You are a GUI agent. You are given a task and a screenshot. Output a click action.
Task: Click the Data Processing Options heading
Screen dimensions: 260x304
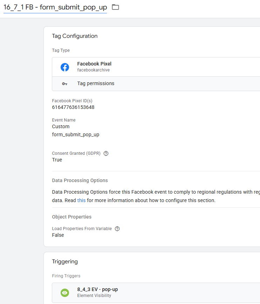click(80, 181)
